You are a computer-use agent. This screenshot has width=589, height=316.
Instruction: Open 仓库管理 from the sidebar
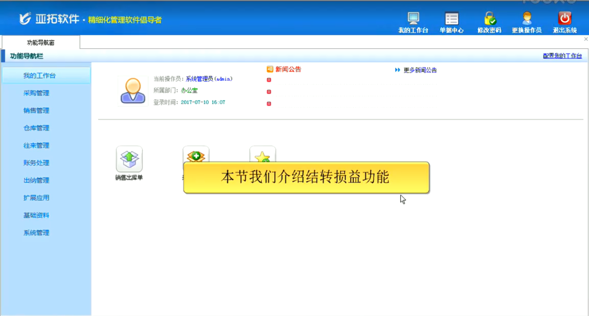click(x=36, y=128)
